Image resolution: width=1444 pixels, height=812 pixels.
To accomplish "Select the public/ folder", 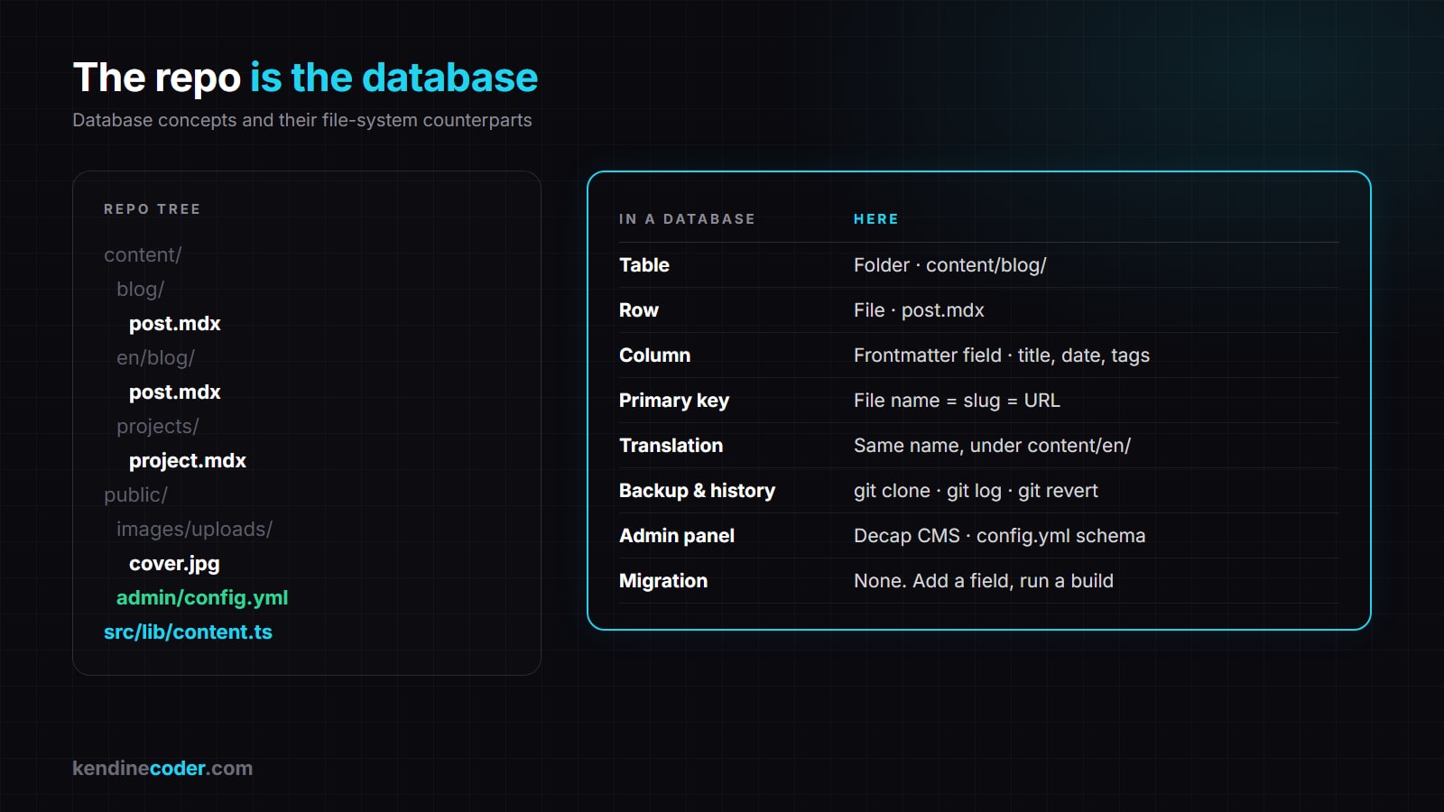I will (135, 495).
